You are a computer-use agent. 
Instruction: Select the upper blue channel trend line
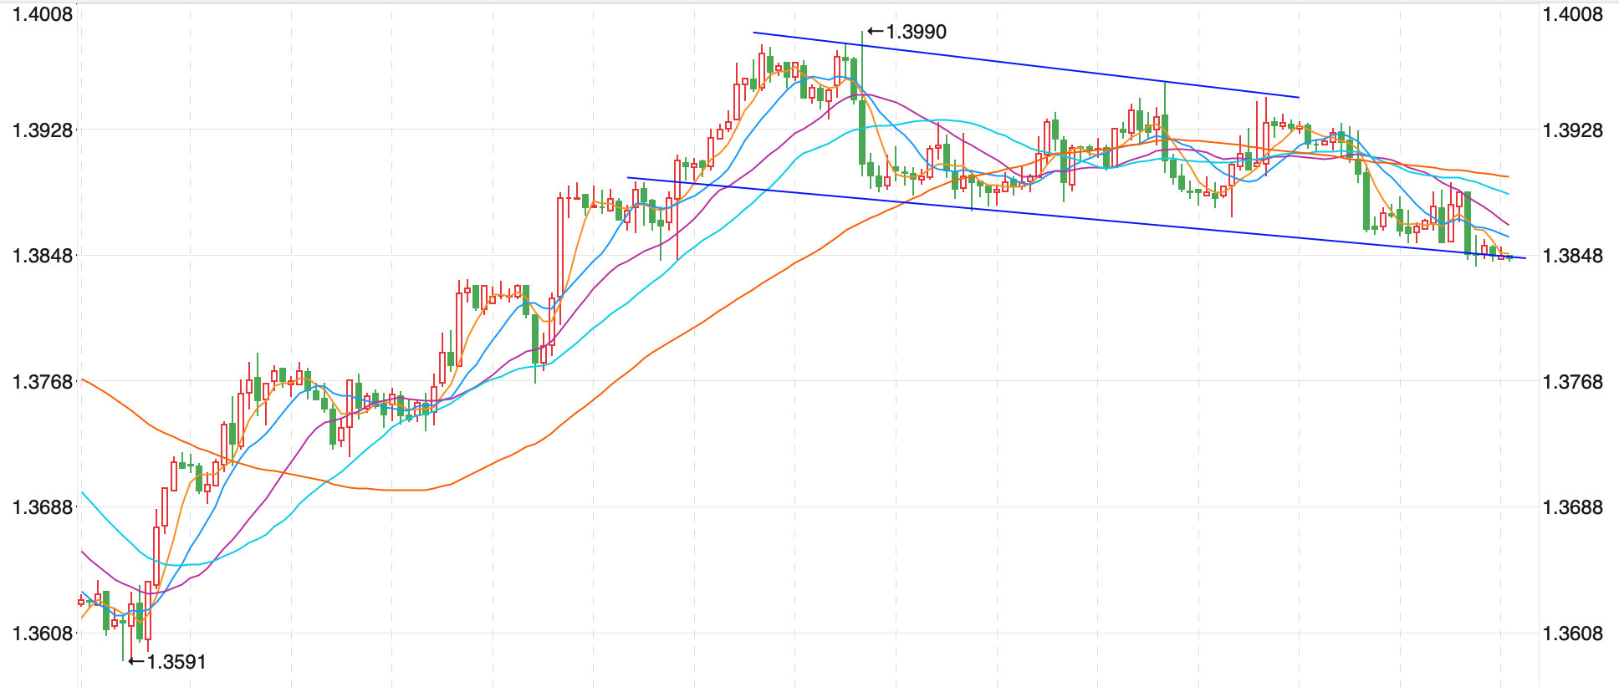coord(1025,65)
